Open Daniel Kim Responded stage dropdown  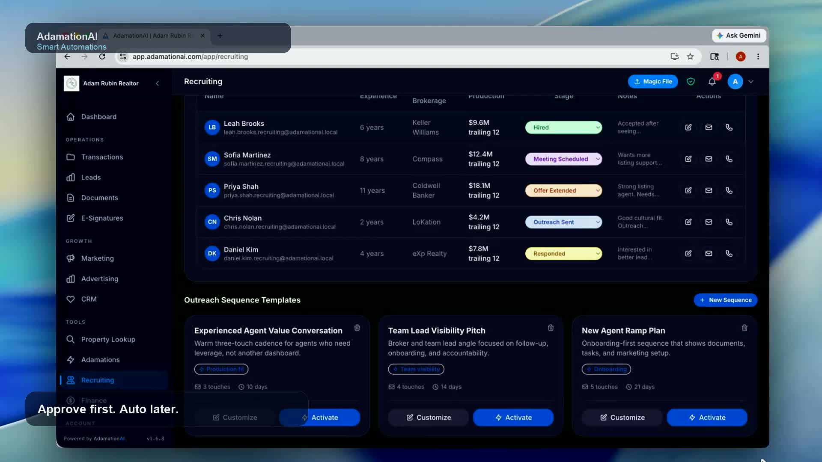click(x=563, y=254)
